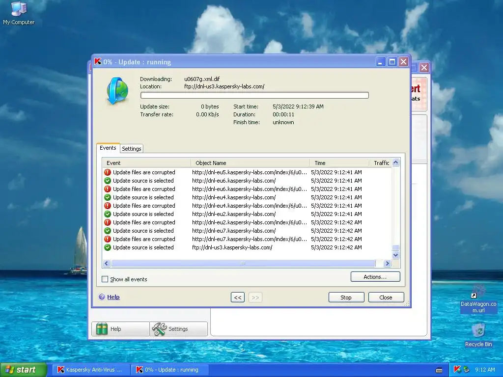Select 'http://dnl-eu7.kaspersky-labs.com/' object cell
503x377 pixels.
pyautogui.click(x=234, y=231)
